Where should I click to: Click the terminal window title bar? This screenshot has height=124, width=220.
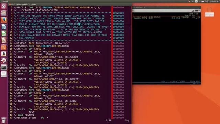click(70, 4)
